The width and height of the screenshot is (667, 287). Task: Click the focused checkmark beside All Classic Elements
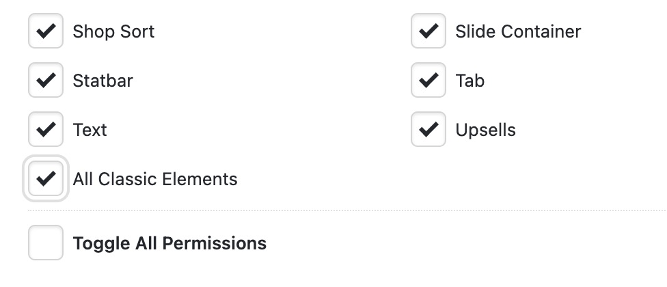[46, 179]
